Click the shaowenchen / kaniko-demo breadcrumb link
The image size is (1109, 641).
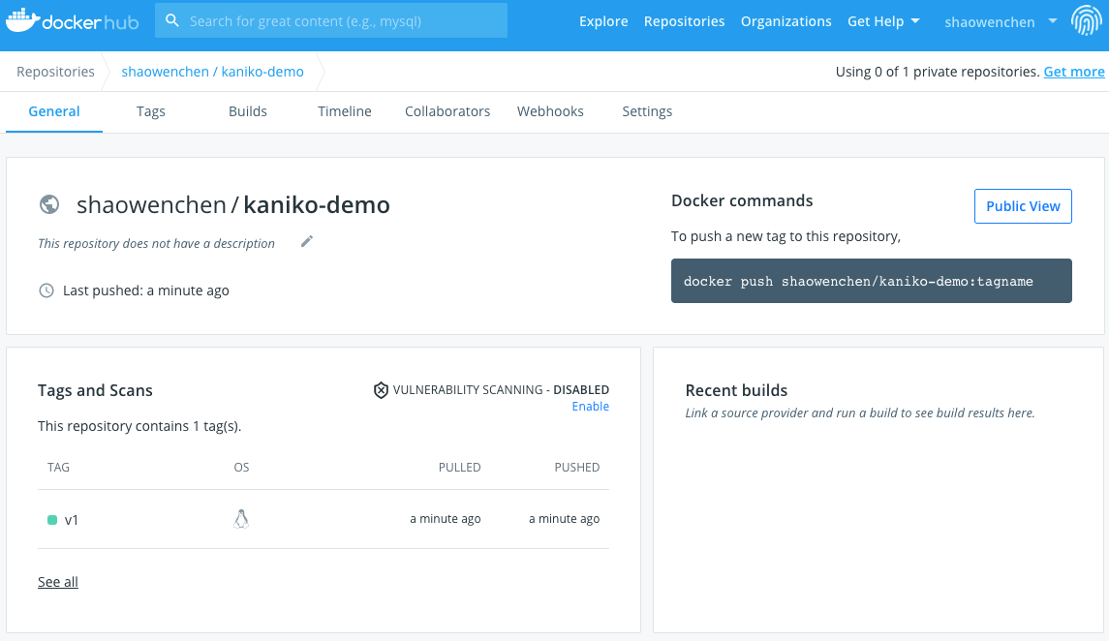(x=212, y=72)
